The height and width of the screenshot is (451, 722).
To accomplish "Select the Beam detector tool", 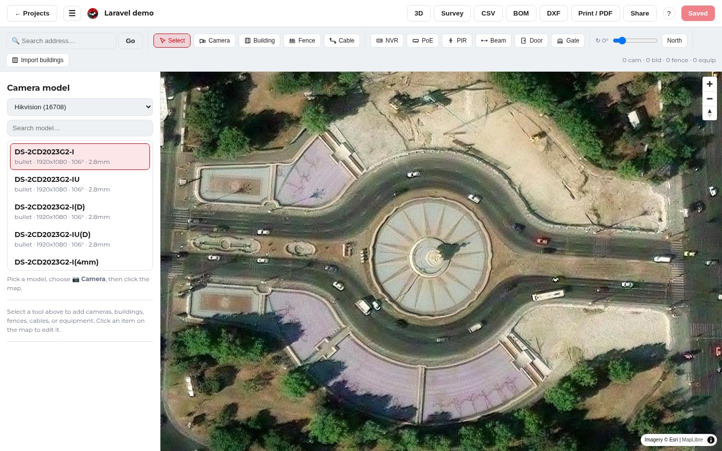I will [493, 41].
